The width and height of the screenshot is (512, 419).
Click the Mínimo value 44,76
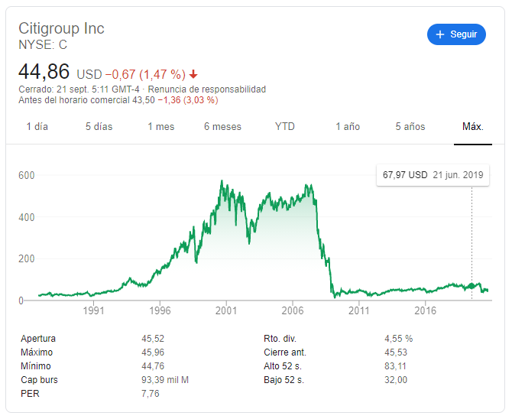[153, 366]
